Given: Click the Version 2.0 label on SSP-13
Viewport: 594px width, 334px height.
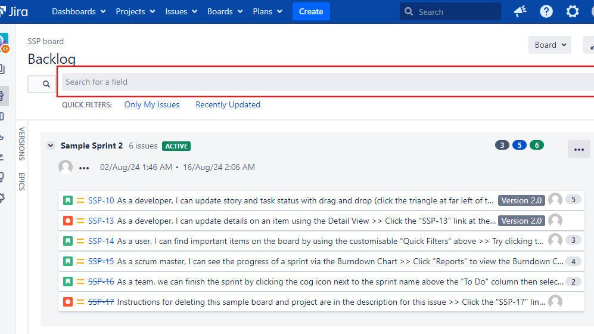Looking at the screenshot, I should pos(521,221).
